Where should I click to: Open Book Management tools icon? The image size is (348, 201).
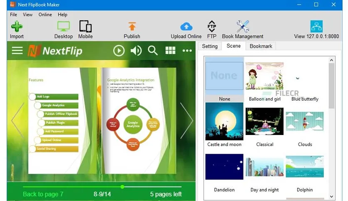coord(243,26)
